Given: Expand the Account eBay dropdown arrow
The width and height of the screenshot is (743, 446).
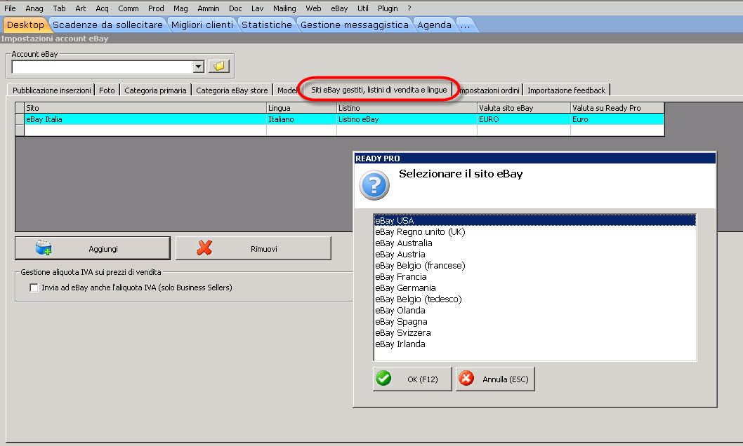Looking at the screenshot, I should click(x=199, y=67).
